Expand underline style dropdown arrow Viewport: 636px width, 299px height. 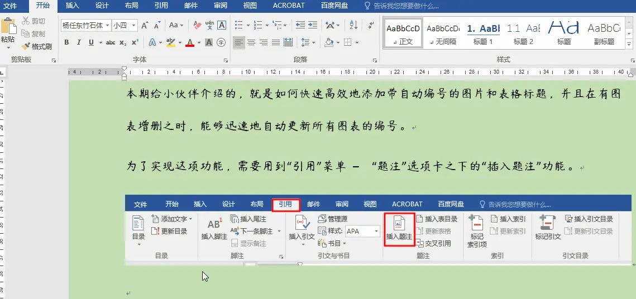pyautogui.click(x=100, y=42)
